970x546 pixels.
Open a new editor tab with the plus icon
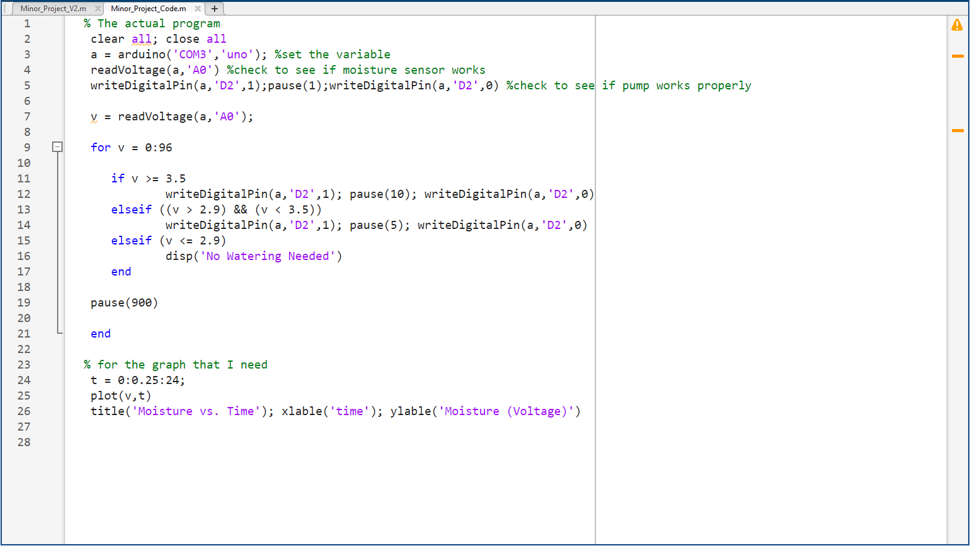pyautogui.click(x=214, y=9)
